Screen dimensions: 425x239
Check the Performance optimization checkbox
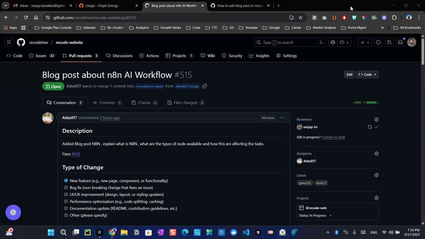point(66,201)
